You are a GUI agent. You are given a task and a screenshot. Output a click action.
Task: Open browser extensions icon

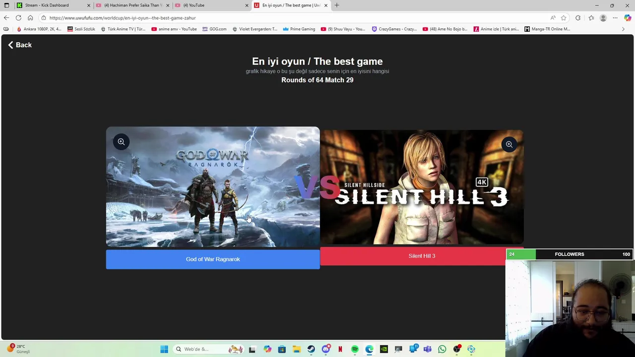click(578, 18)
